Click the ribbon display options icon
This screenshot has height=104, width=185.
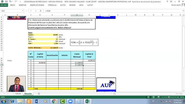click(x=171, y=2)
